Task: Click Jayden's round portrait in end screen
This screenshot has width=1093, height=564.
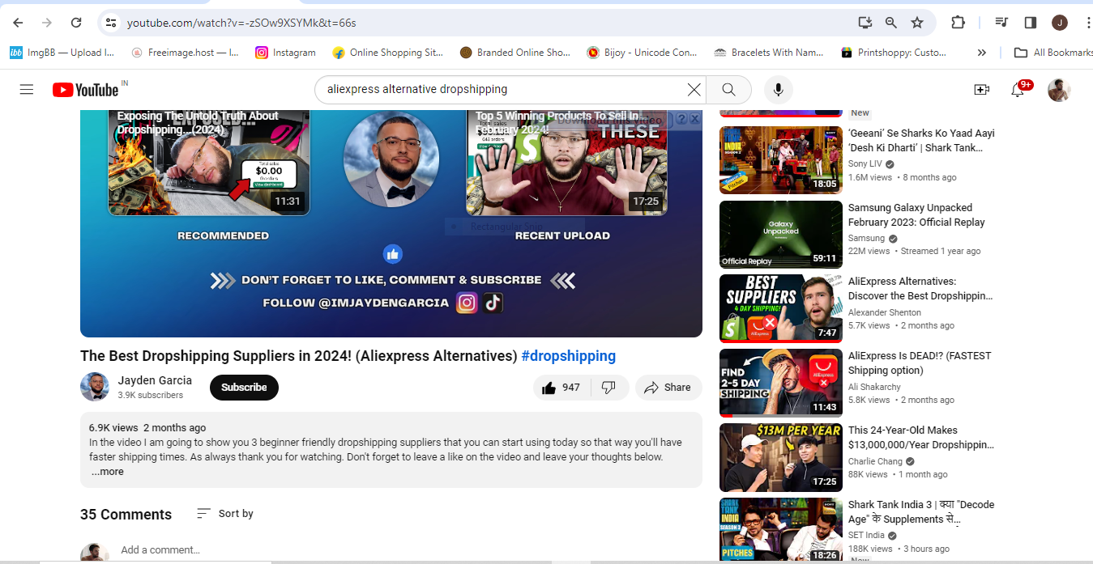Action: tap(391, 159)
